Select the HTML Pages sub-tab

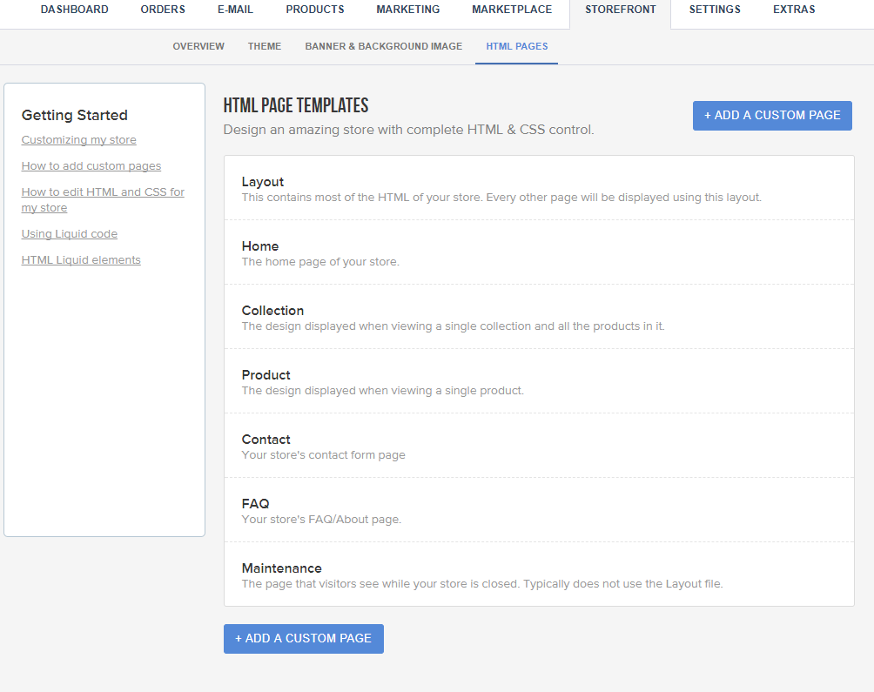point(517,46)
